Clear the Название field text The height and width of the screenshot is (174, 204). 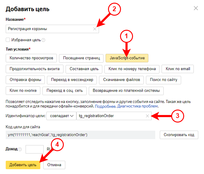pos(95,29)
